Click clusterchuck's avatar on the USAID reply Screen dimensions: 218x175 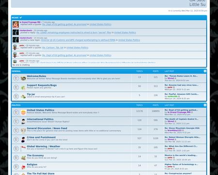(16, 32)
